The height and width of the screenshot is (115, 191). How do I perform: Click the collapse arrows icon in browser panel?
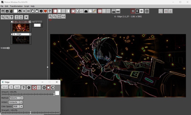pyautogui.click(x=17, y=17)
